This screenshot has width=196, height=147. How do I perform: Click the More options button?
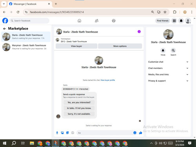(x=120, y=46)
